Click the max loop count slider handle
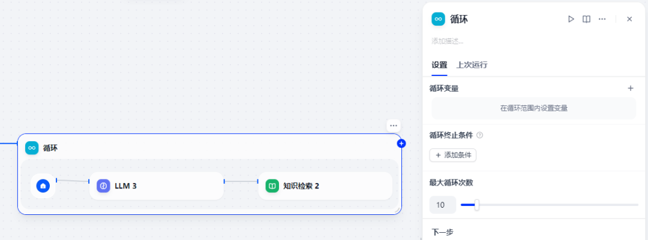648x240 pixels. pyautogui.click(x=476, y=205)
